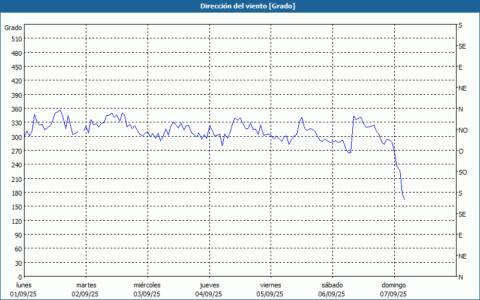Click the 390 value on the left axis
The width and height of the screenshot is (480, 300).
[x=17, y=95]
